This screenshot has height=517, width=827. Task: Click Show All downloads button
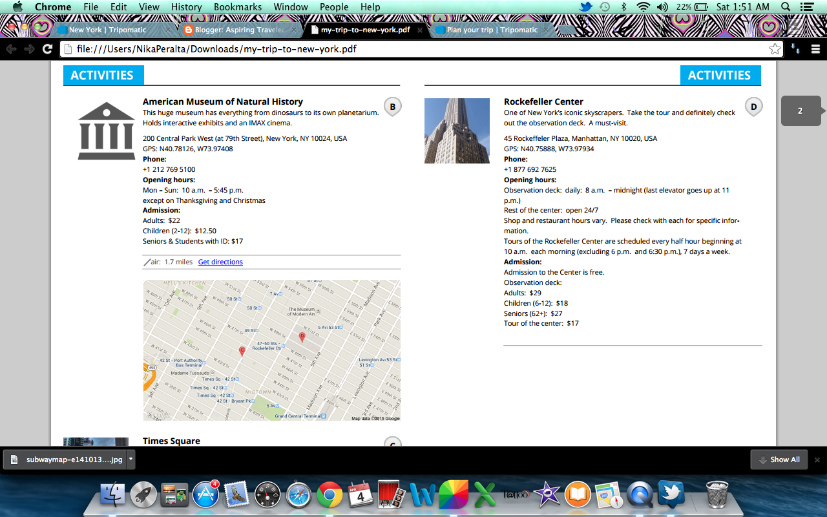[x=779, y=459]
